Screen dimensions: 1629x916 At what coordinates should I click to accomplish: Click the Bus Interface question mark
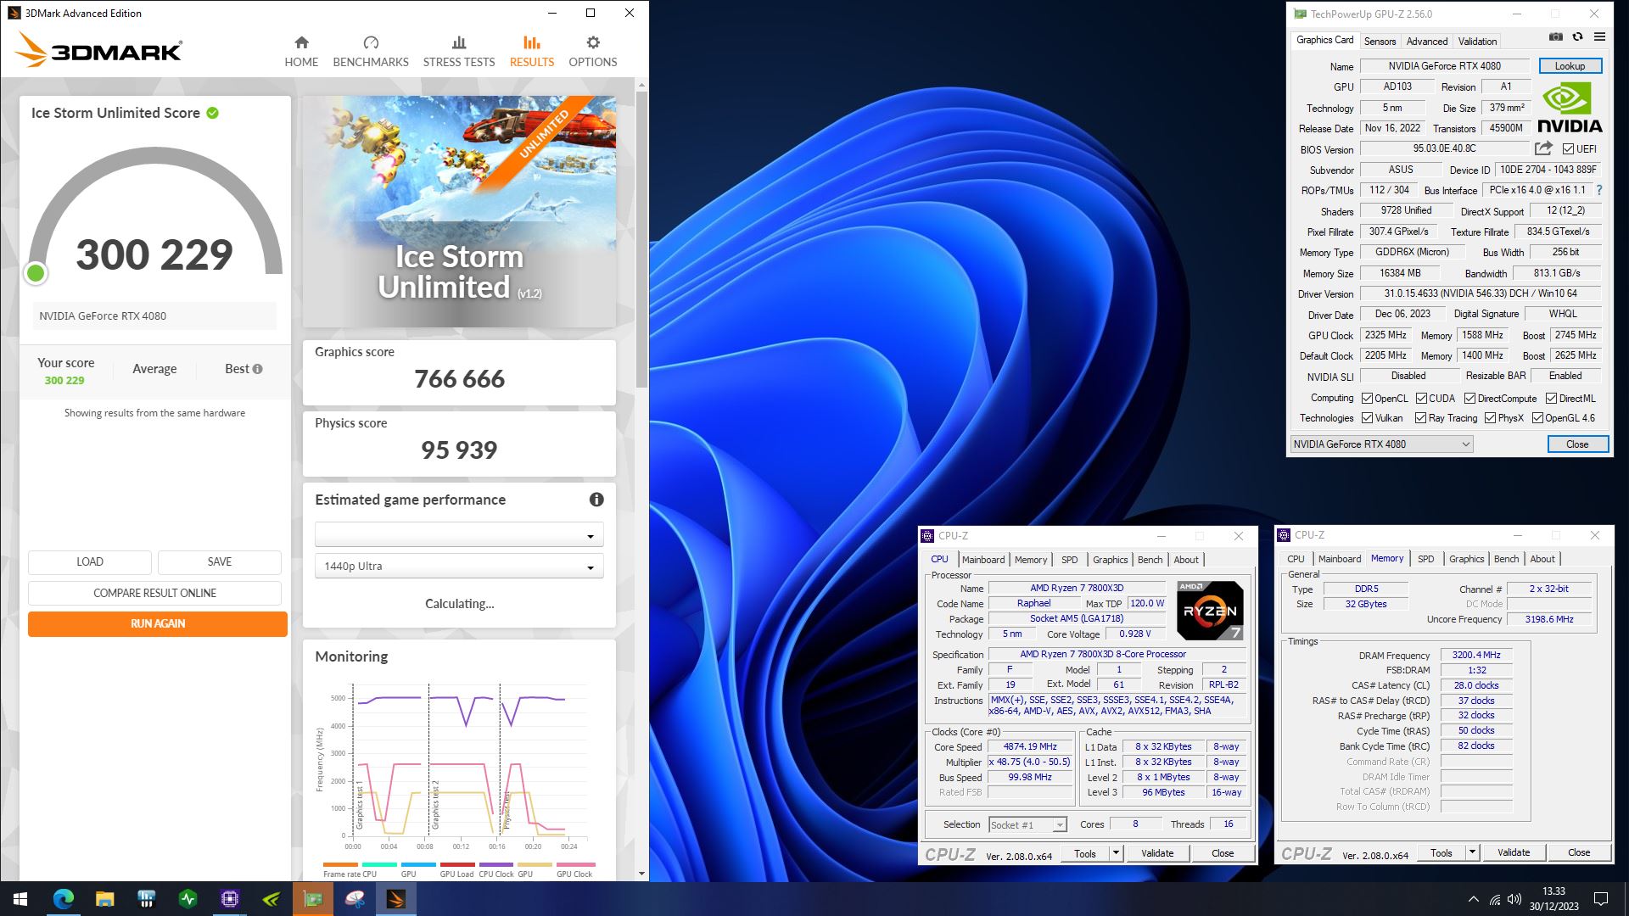[x=1599, y=190]
